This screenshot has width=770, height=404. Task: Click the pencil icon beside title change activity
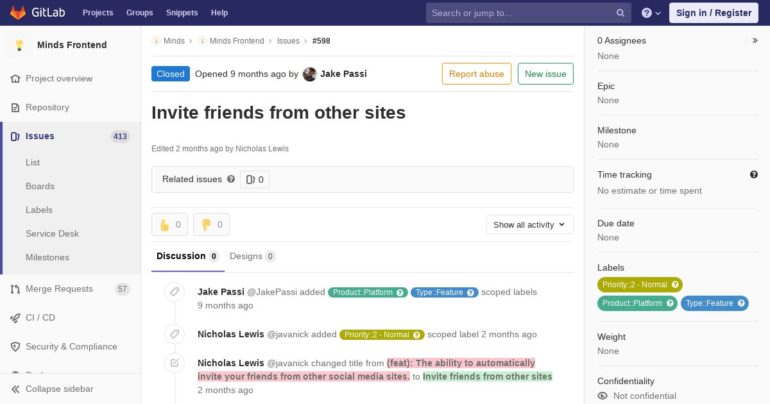point(175,363)
